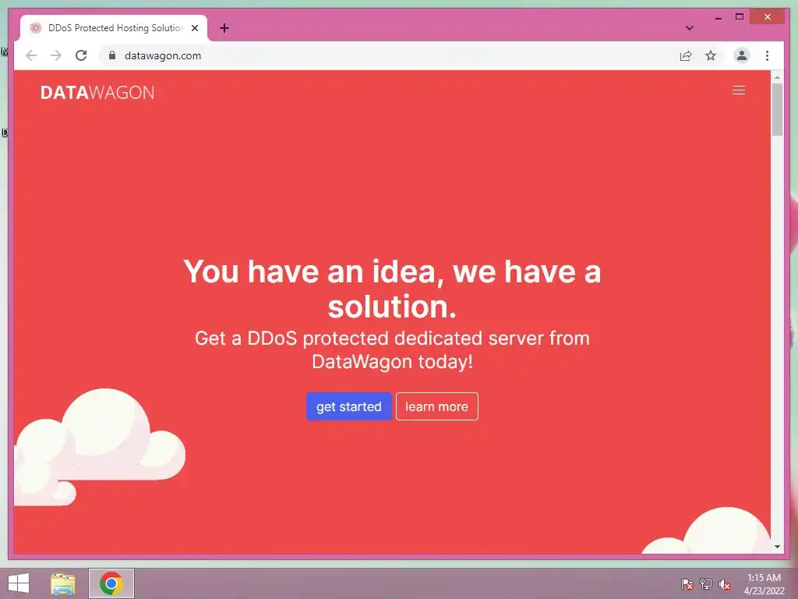798x599 pixels.
Task: Open File Explorer from taskbar
Action: 63,583
